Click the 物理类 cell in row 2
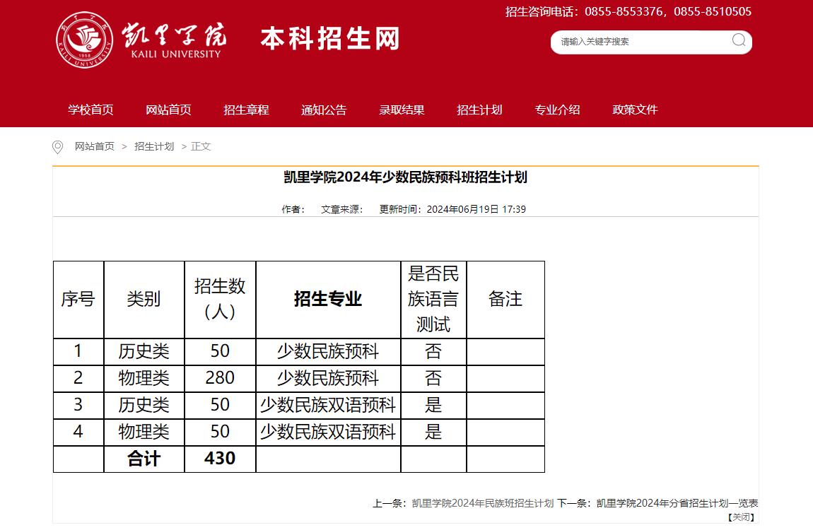The width and height of the screenshot is (813, 530). tap(144, 378)
